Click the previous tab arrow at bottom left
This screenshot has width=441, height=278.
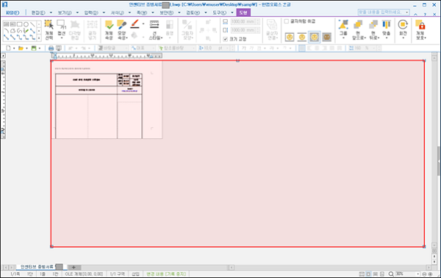click(5, 267)
